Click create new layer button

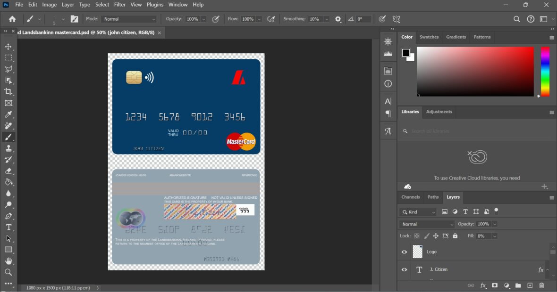(530, 285)
